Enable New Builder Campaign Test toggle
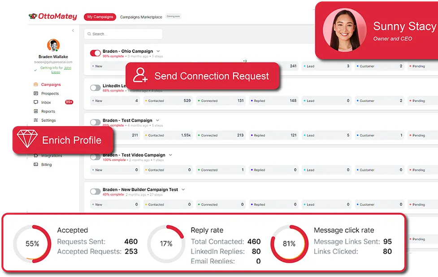 [95, 192]
